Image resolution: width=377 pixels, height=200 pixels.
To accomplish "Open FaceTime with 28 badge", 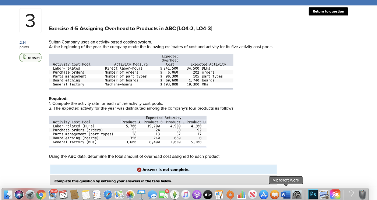I will click(163, 194).
